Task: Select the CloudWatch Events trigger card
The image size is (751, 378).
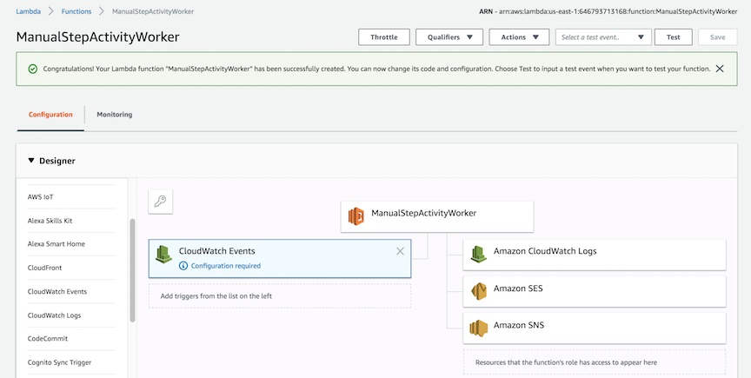Action: click(x=280, y=258)
